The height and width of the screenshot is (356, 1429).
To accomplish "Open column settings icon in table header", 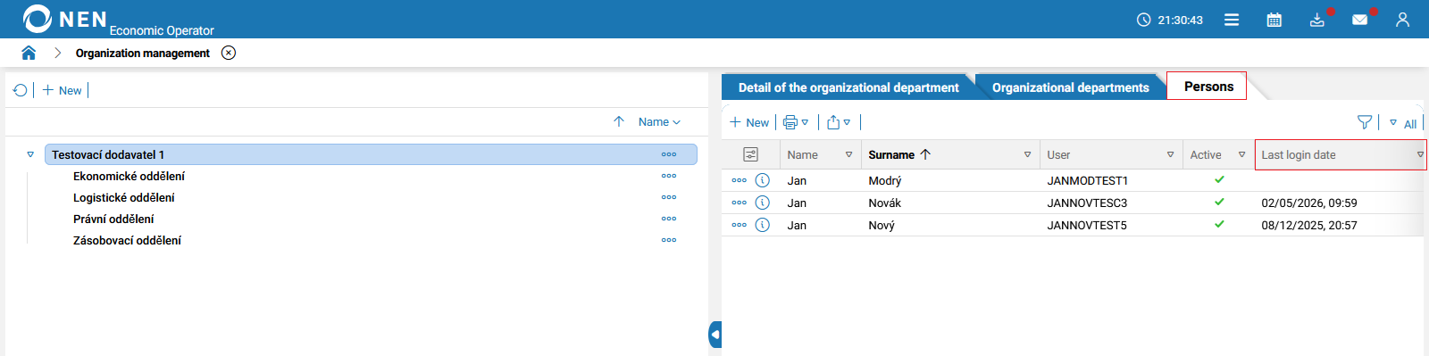I will point(750,154).
